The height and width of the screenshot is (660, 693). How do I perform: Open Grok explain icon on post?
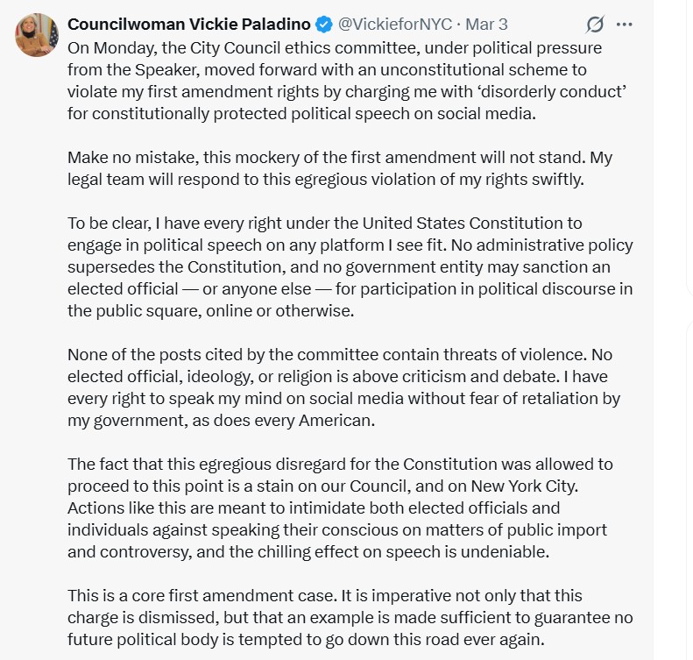(596, 25)
